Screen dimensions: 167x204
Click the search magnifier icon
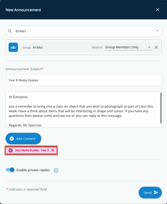pyautogui.click(x=10, y=31)
